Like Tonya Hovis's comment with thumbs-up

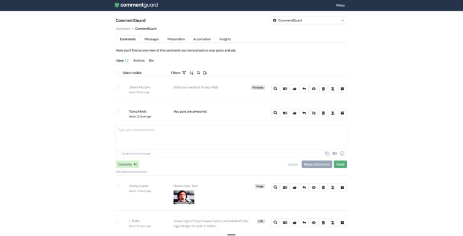click(x=294, y=113)
